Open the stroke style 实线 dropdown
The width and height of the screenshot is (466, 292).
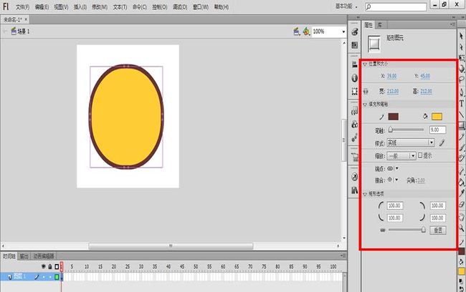[410, 142]
